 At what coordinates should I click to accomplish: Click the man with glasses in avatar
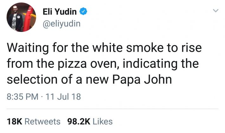click(x=14, y=20)
